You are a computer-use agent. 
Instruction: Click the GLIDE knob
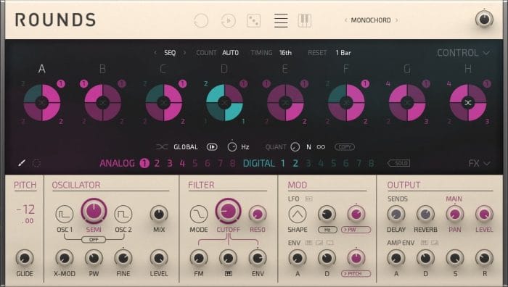(x=25, y=258)
